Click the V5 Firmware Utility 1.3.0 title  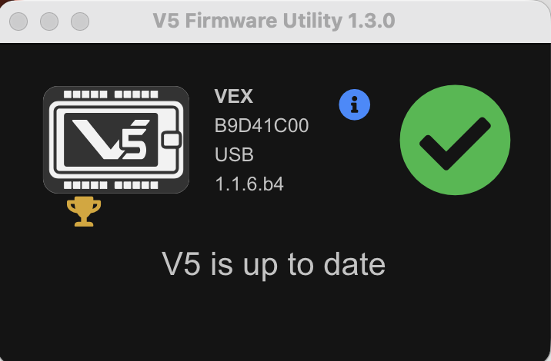[274, 21]
